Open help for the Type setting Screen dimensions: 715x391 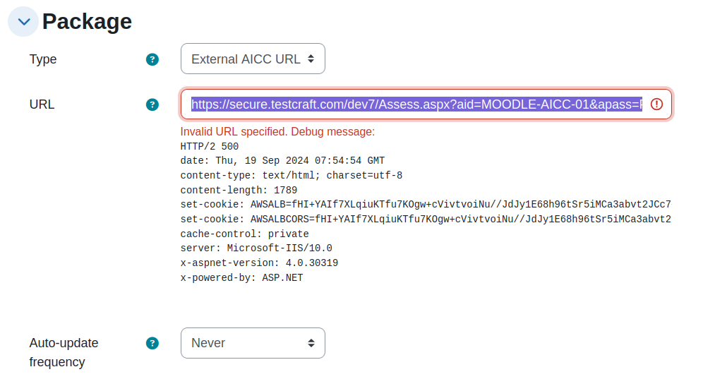(x=152, y=59)
